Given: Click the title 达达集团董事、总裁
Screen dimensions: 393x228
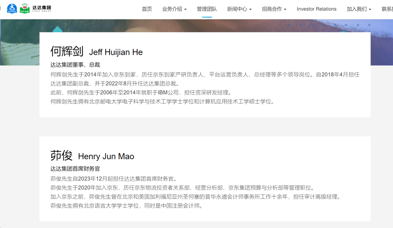Looking at the screenshot, I should tap(75, 65).
